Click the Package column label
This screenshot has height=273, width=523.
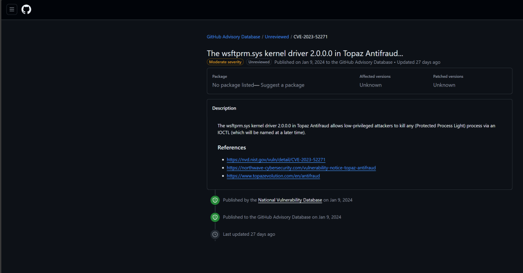click(219, 76)
